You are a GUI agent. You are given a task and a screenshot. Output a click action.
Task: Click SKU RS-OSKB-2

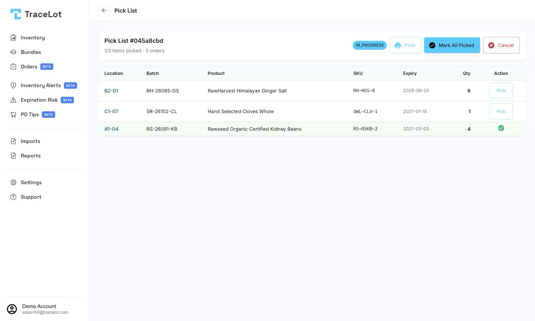[365, 129]
